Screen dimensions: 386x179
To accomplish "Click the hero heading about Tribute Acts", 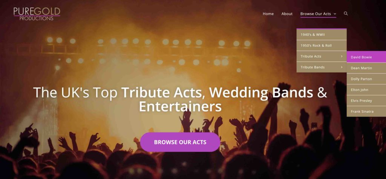I will click(180, 99).
